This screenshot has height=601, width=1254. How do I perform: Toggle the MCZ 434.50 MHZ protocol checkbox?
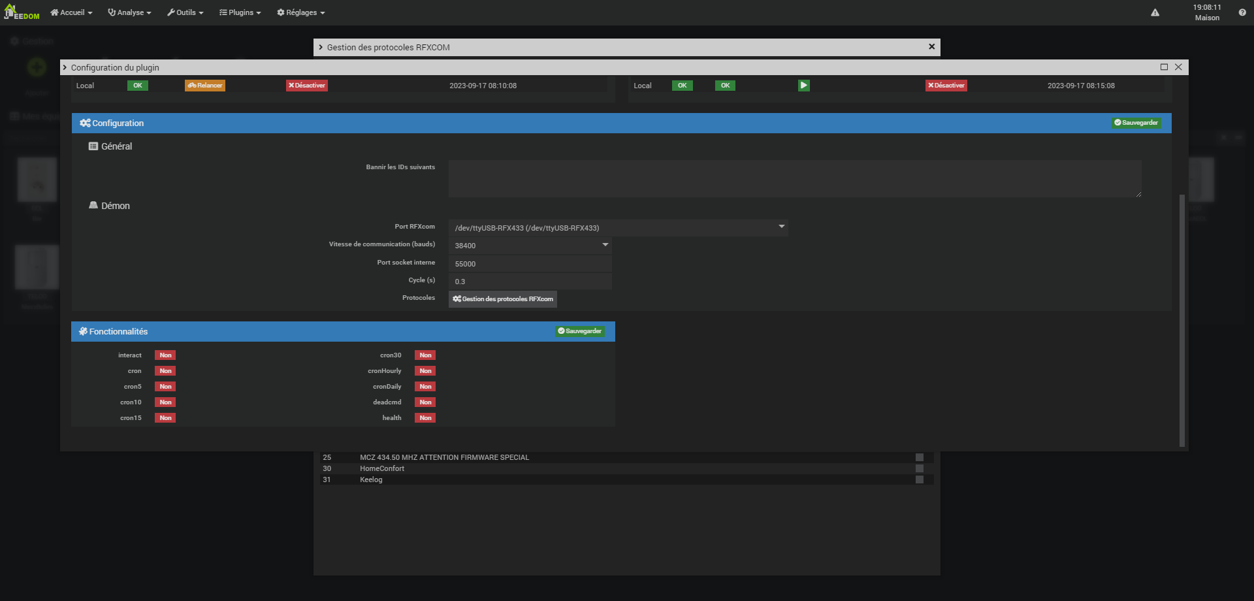[919, 457]
